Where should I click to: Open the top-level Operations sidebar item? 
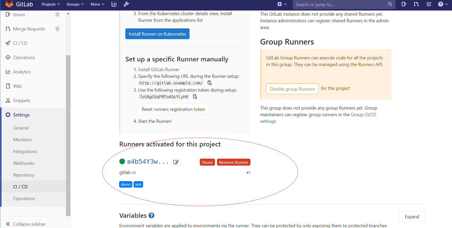click(33, 58)
